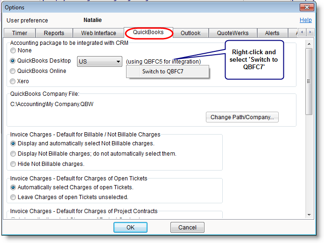This screenshot has height=243, width=324.
Task: Choose Xero as accounting package
Action: tap(13, 81)
